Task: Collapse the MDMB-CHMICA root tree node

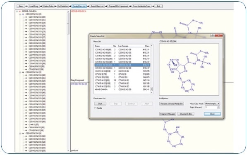Action: (x=17, y=11)
